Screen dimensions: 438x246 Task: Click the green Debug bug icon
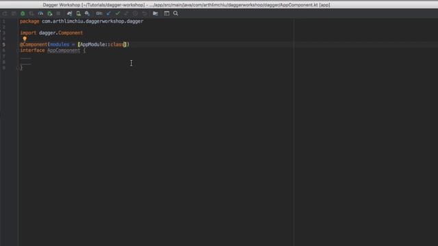(x=23, y=14)
